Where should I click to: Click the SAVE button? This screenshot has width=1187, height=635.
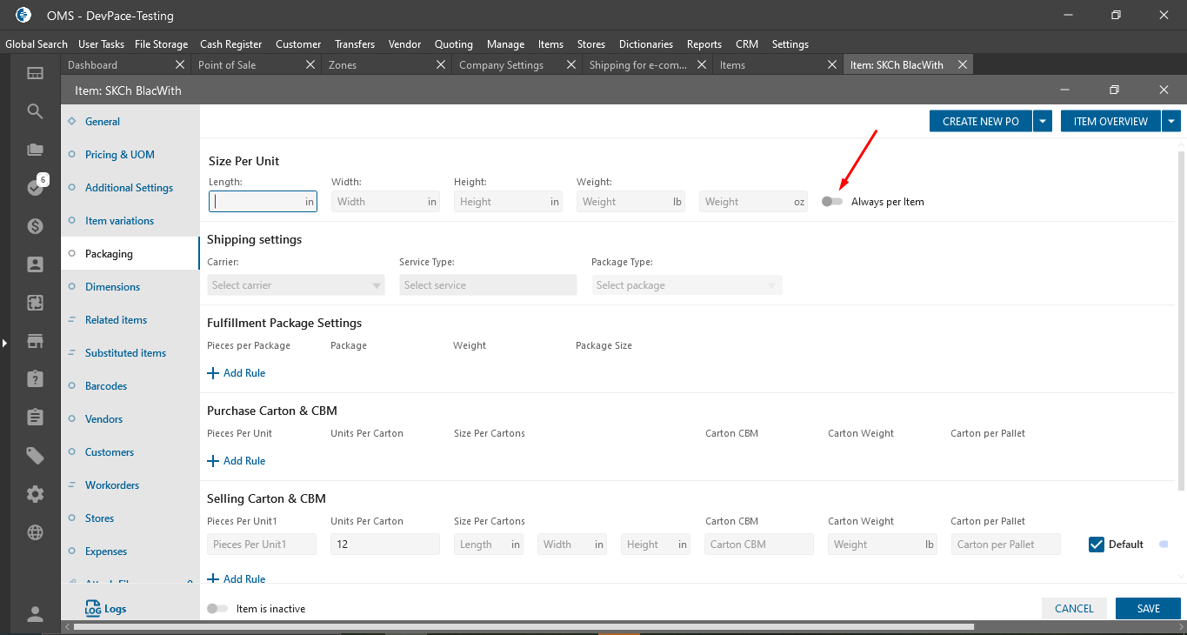1148,609
